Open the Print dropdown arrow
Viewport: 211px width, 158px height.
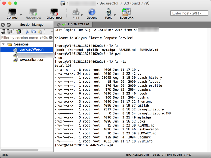click(82, 15)
